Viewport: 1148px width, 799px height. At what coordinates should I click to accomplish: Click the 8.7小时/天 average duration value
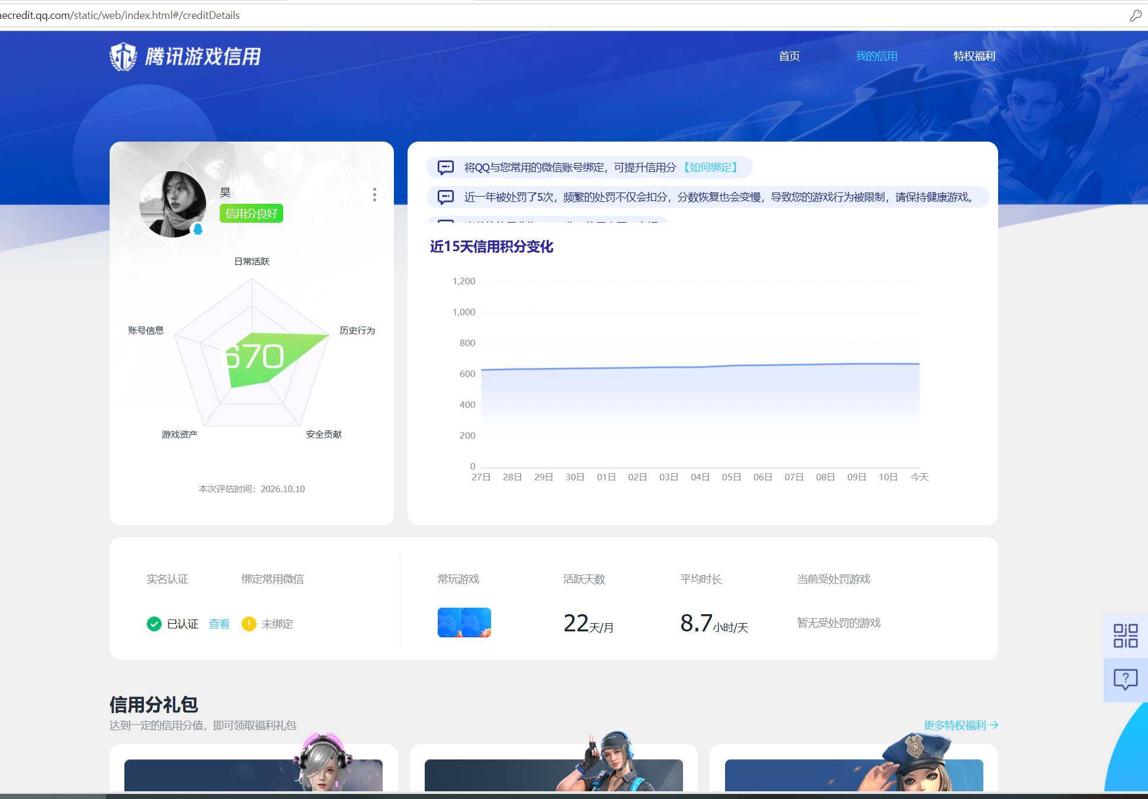(x=714, y=624)
